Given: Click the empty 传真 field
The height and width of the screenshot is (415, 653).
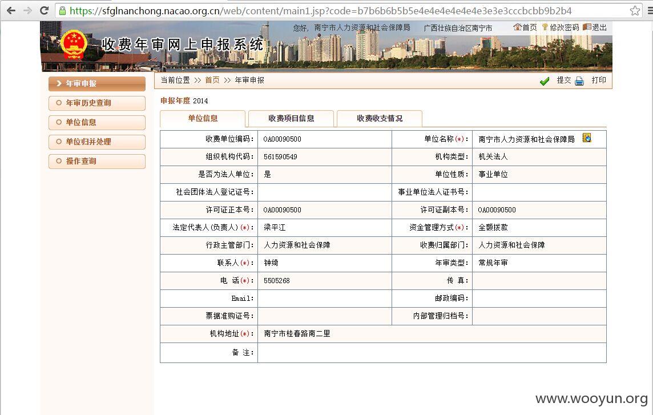Looking at the screenshot, I should [539, 281].
